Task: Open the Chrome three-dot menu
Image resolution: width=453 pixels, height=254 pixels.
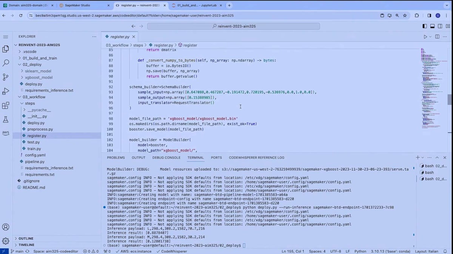Action: [x=447, y=15]
